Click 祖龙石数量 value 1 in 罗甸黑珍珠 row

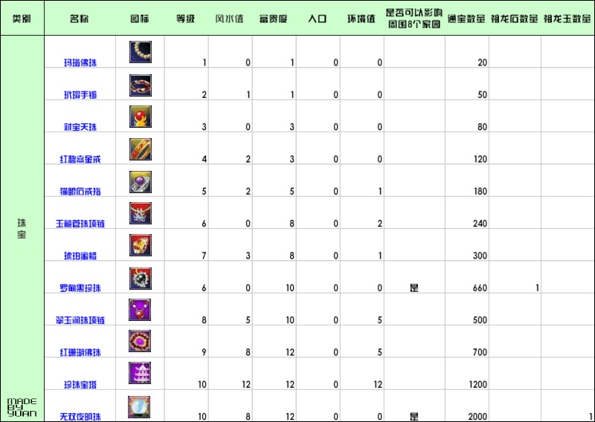point(537,288)
